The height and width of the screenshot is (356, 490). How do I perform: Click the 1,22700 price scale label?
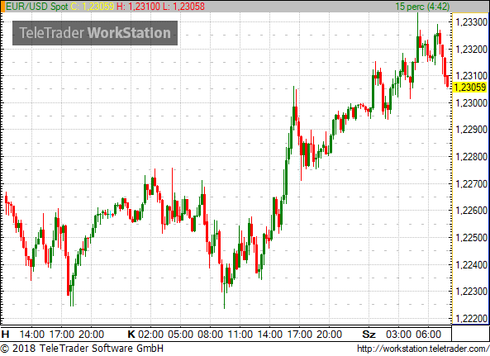coord(472,184)
